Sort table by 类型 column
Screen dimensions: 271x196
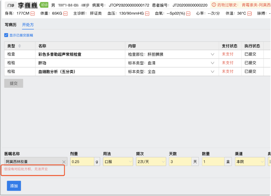click(20, 46)
